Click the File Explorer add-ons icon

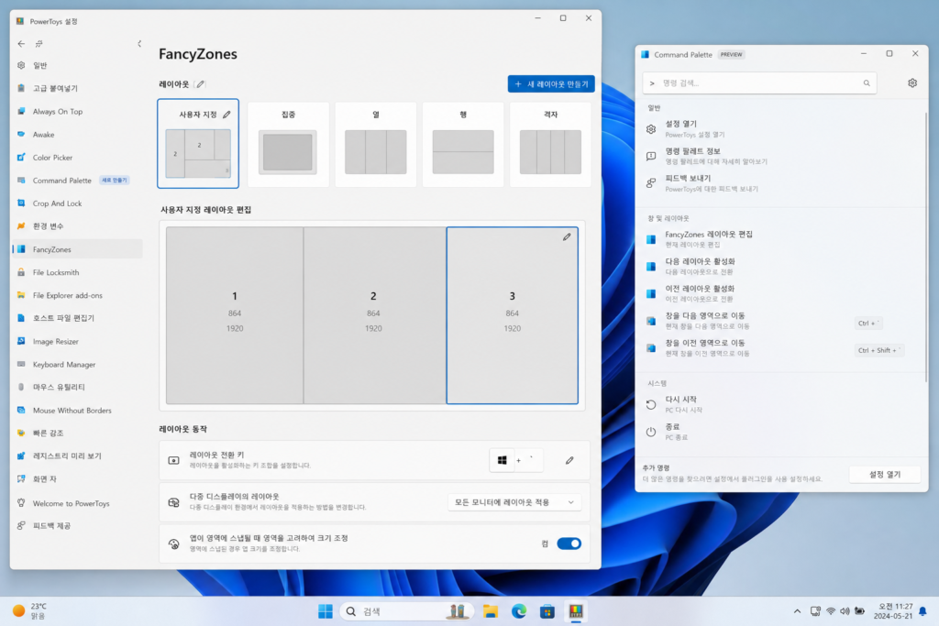coord(22,295)
